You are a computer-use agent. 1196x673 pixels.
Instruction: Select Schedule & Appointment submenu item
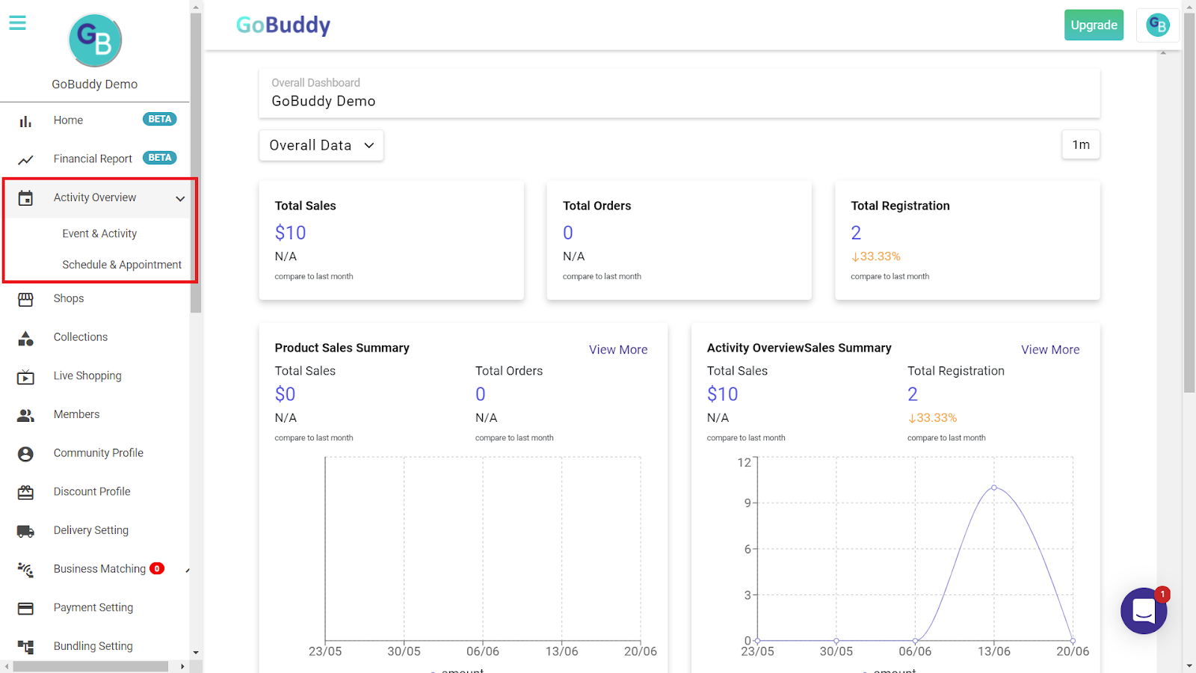[x=122, y=265]
